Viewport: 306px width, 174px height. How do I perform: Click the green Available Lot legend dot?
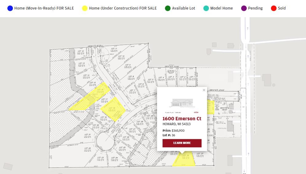click(168, 8)
